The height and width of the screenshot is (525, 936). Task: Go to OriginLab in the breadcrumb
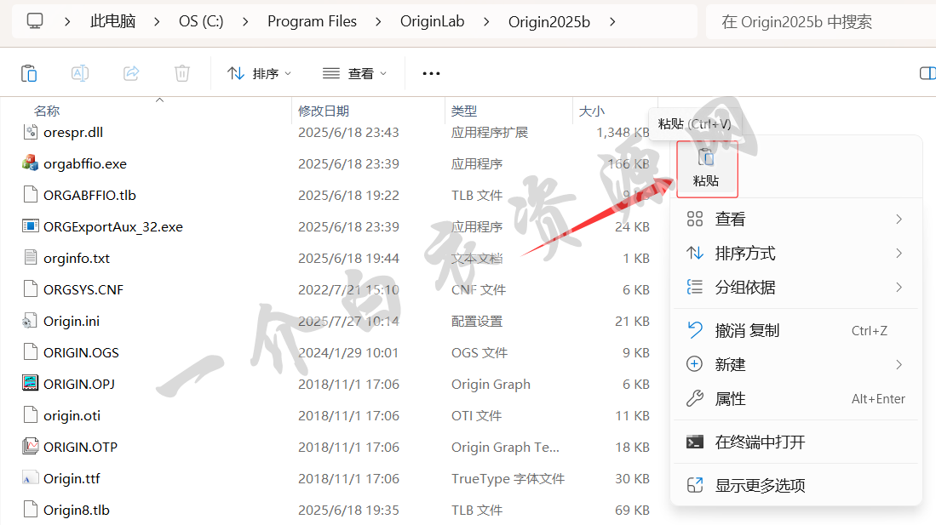(x=432, y=21)
